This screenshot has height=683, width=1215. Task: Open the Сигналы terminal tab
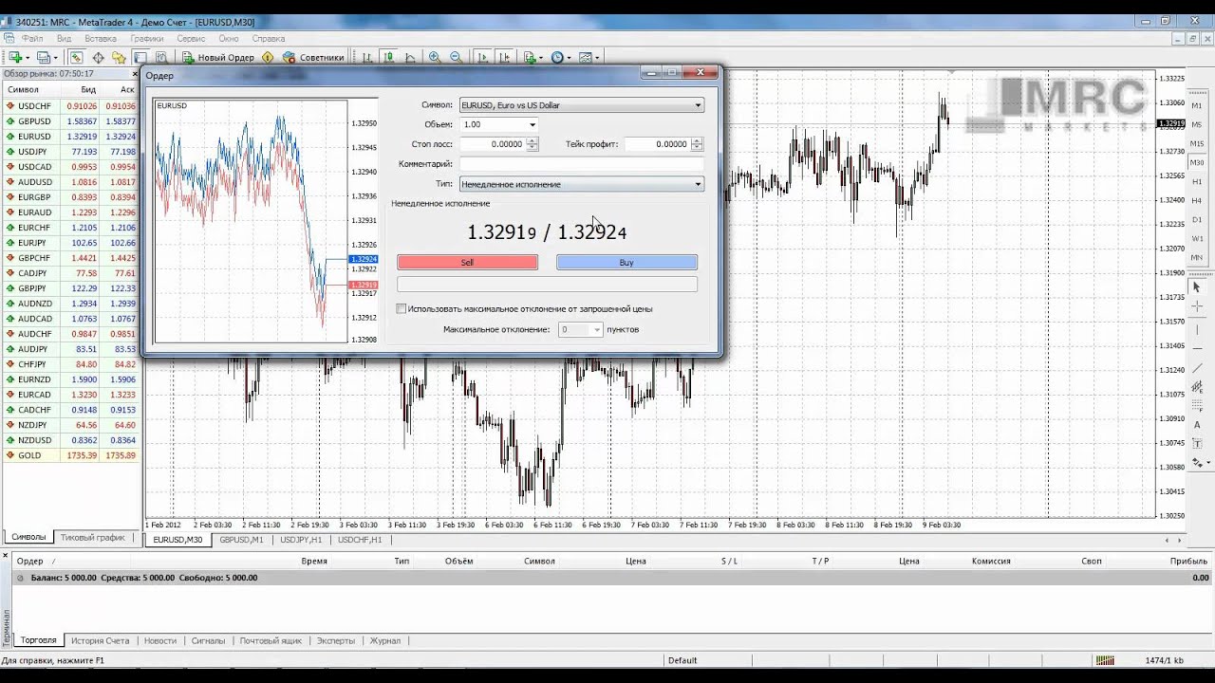[208, 641]
